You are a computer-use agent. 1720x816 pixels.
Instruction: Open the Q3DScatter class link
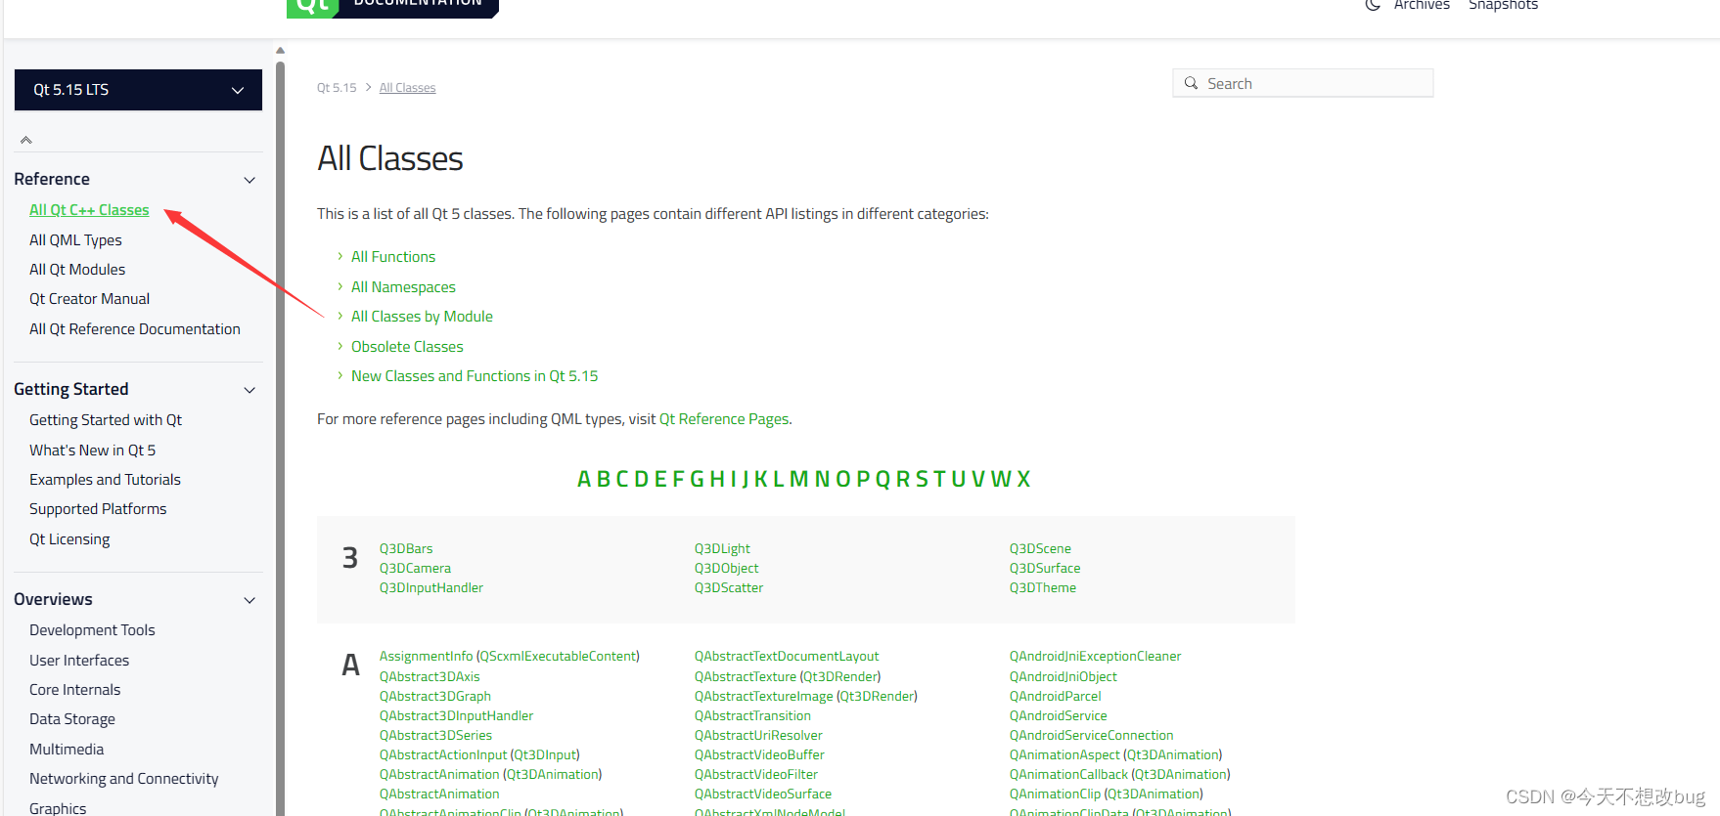(729, 588)
